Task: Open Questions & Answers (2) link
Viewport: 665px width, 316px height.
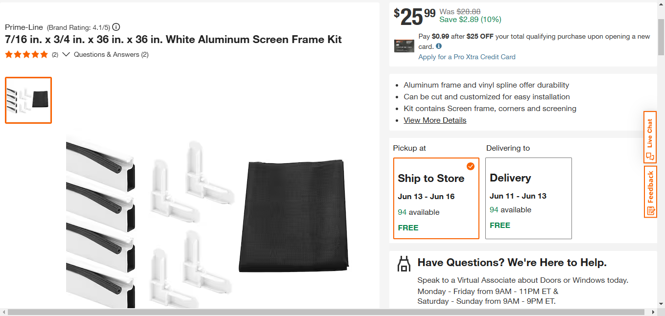Action: (x=111, y=54)
